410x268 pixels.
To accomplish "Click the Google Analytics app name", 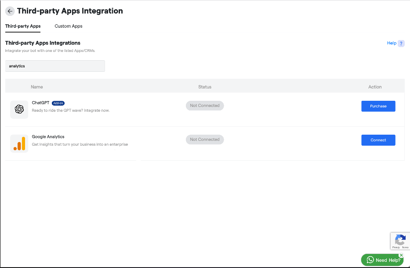I will [x=48, y=137].
